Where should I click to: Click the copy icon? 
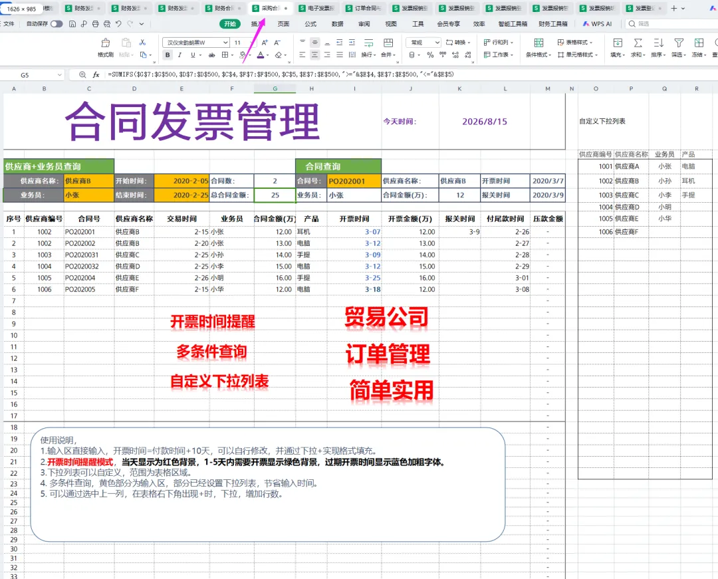(x=144, y=55)
